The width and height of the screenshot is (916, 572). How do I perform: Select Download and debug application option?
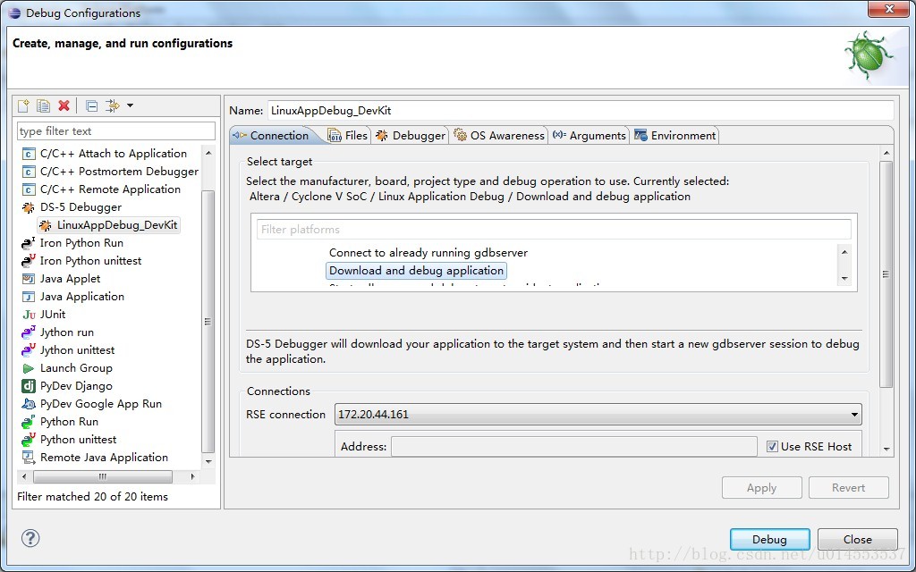[416, 271]
